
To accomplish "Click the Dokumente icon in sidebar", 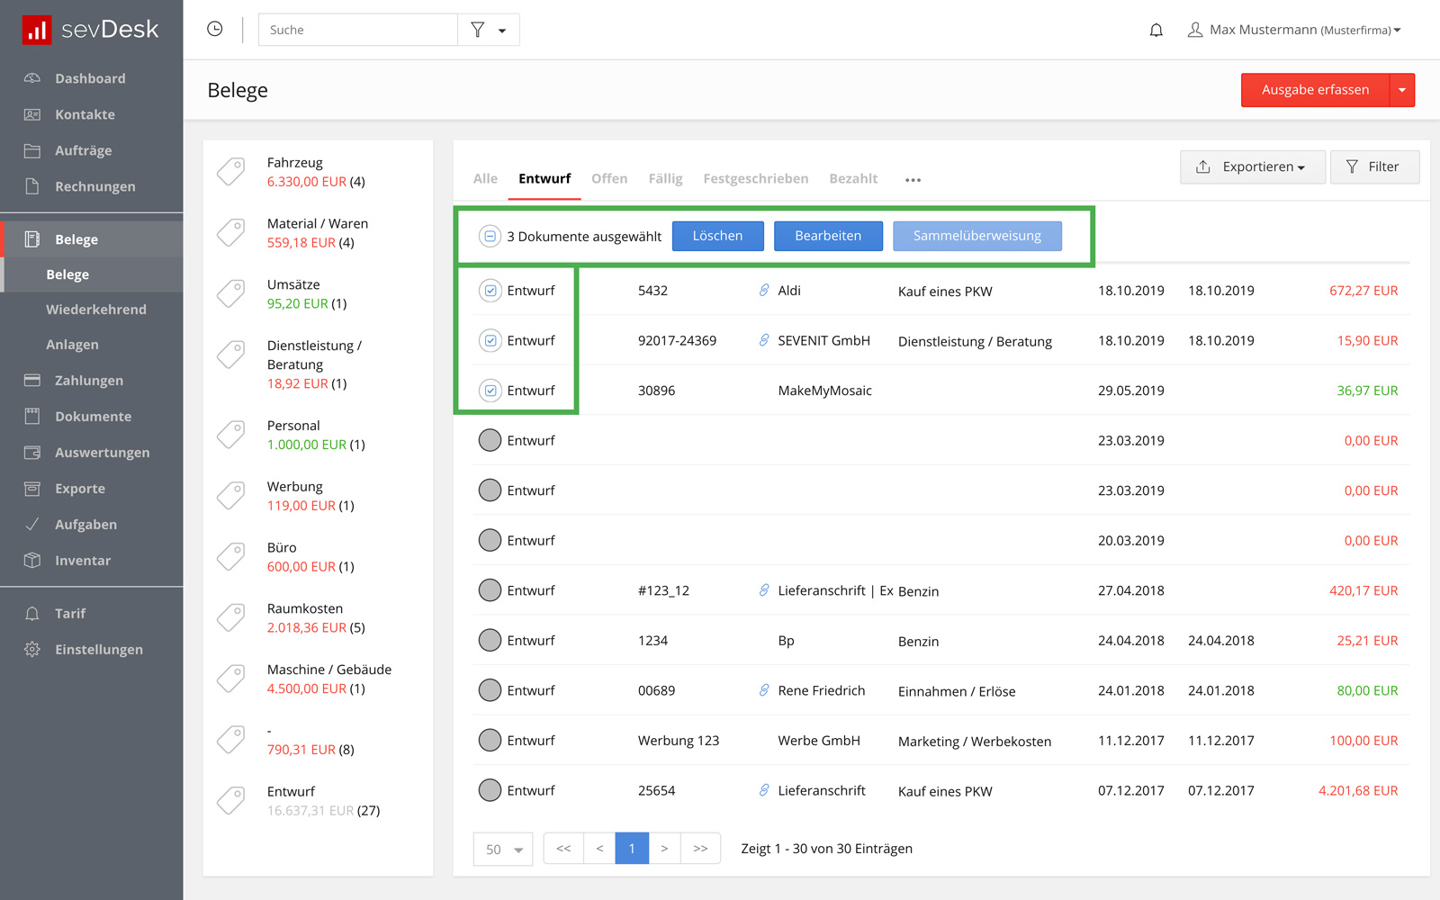I will [32, 417].
